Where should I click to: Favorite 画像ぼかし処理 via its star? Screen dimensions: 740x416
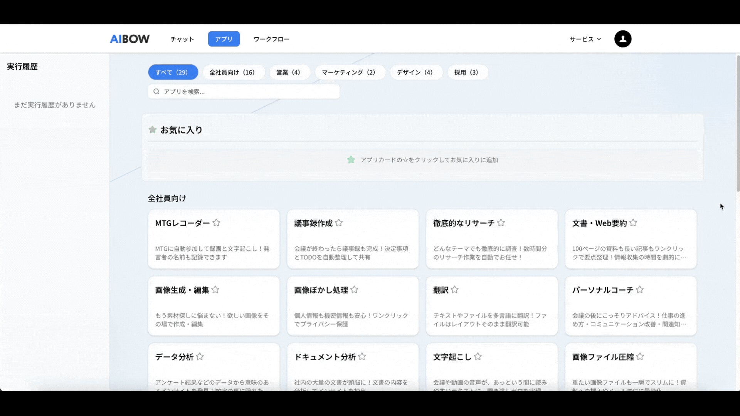click(355, 290)
